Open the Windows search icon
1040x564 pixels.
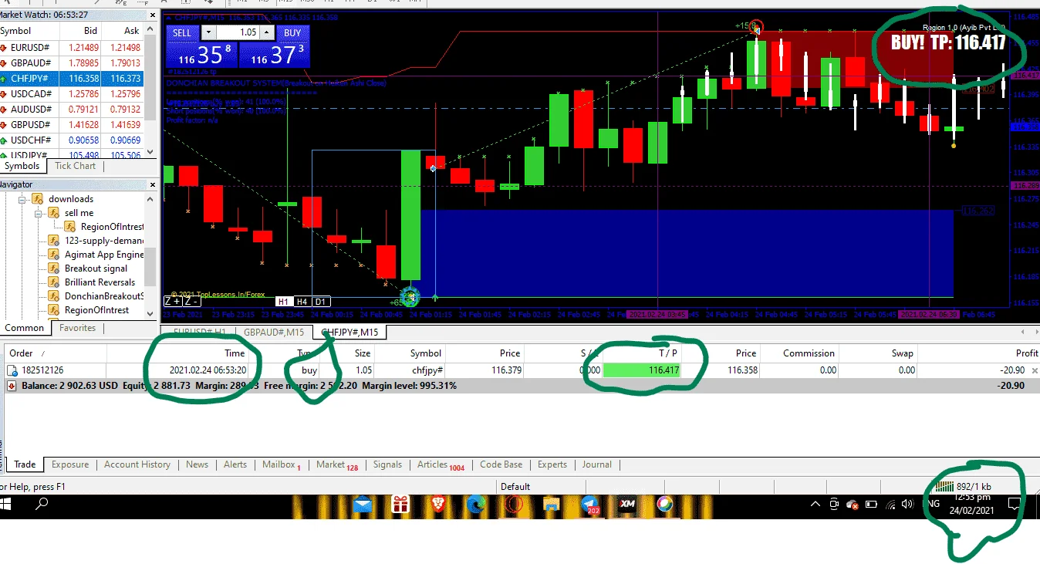[x=42, y=505]
